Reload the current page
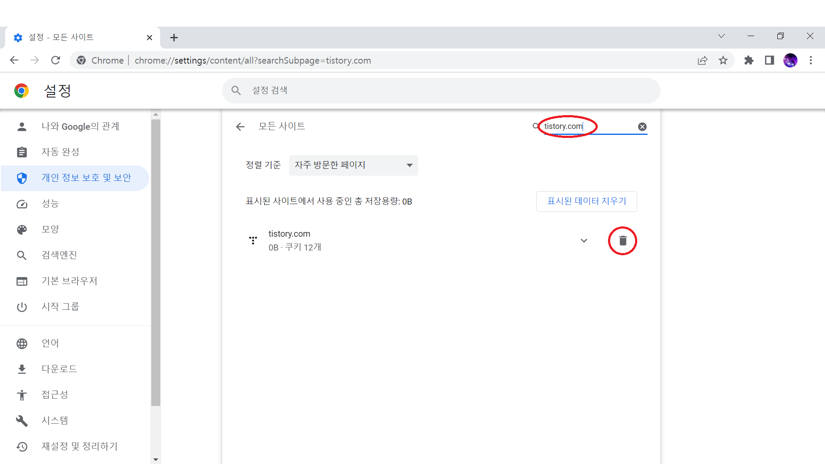The image size is (825, 464). [55, 60]
